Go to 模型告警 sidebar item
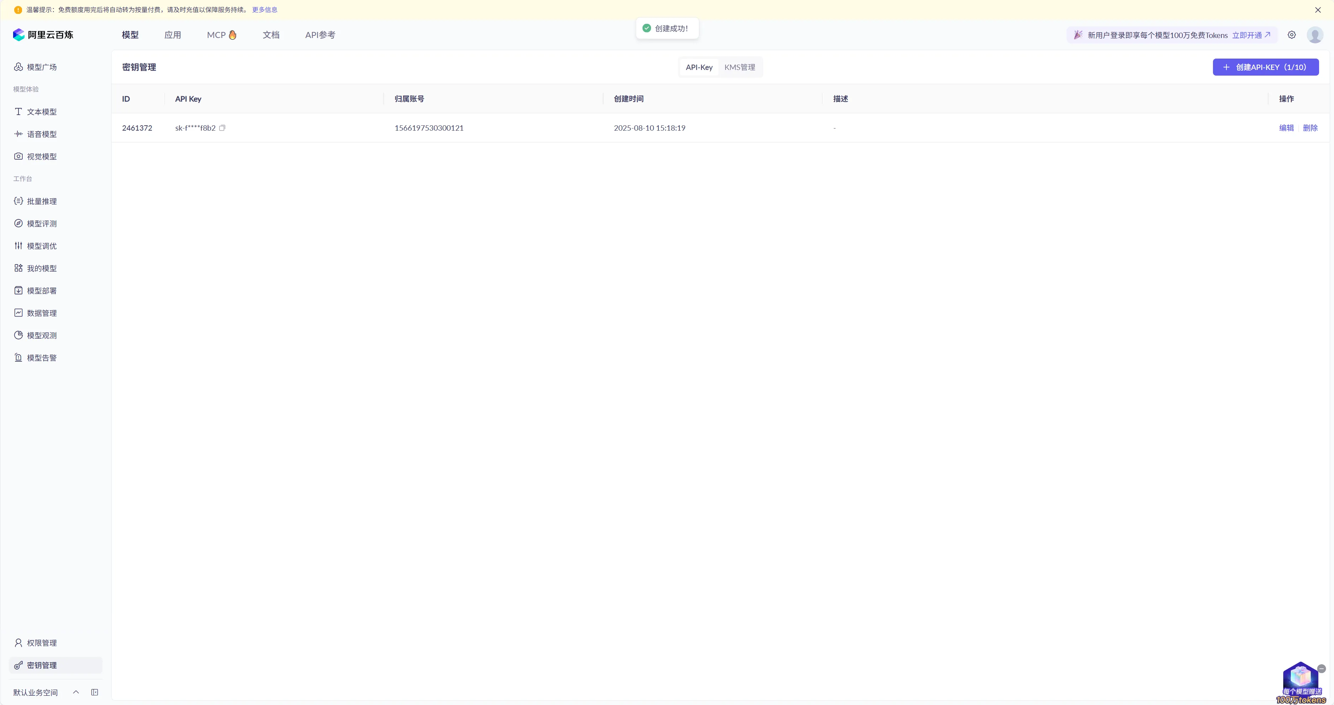Viewport: 1334px width, 705px height. click(x=42, y=358)
